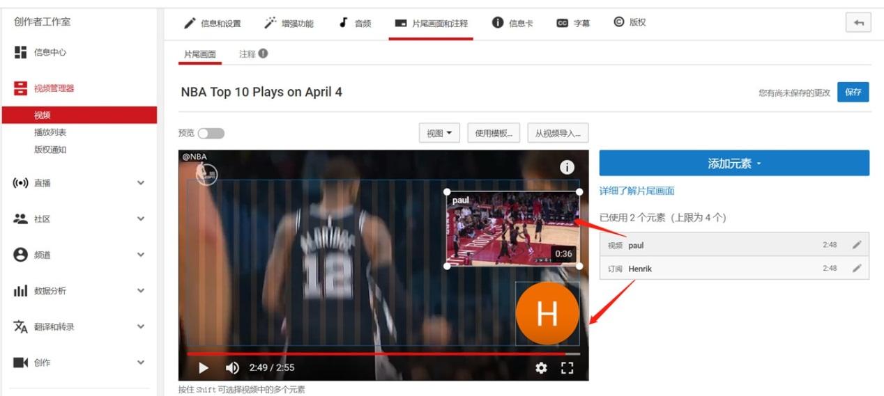Open the 版权 tab
884x396 pixels.
[630, 22]
